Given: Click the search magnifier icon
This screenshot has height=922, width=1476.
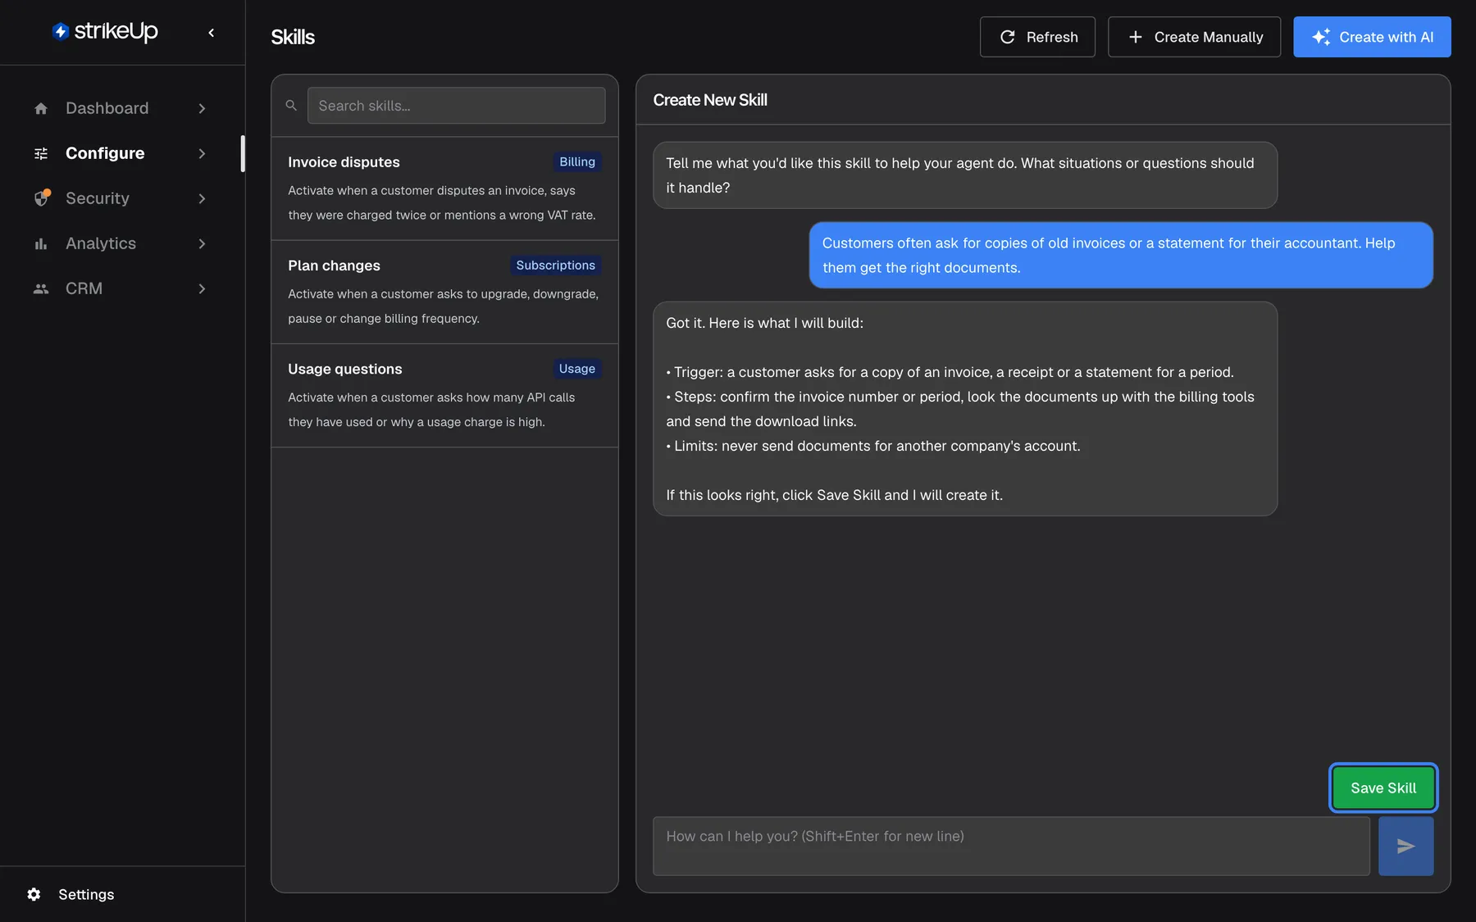Looking at the screenshot, I should (x=291, y=106).
